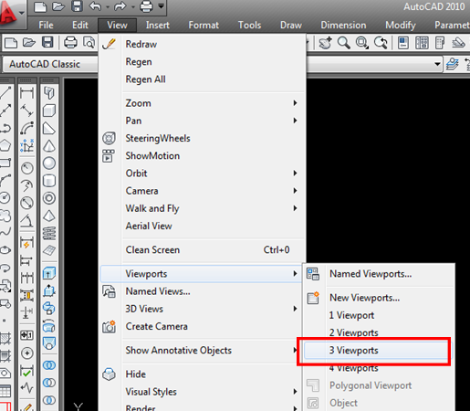Select the Radius dimension tool
The image size is (470, 411).
26,168
